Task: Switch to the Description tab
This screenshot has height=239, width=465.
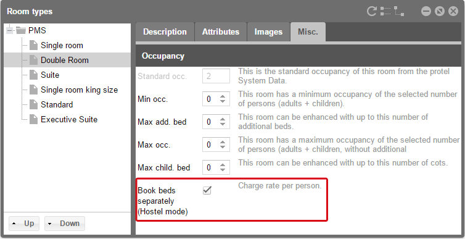Action: pyautogui.click(x=165, y=31)
